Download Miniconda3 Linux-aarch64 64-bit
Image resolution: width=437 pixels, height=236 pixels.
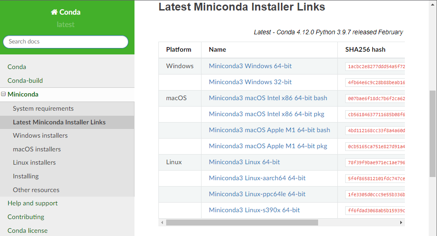tap(257, 178)
